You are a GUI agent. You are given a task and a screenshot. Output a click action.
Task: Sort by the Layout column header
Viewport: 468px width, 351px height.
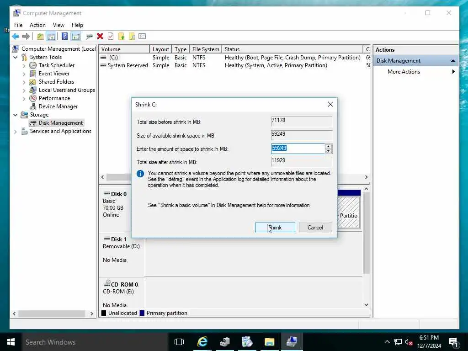(160, 49)
